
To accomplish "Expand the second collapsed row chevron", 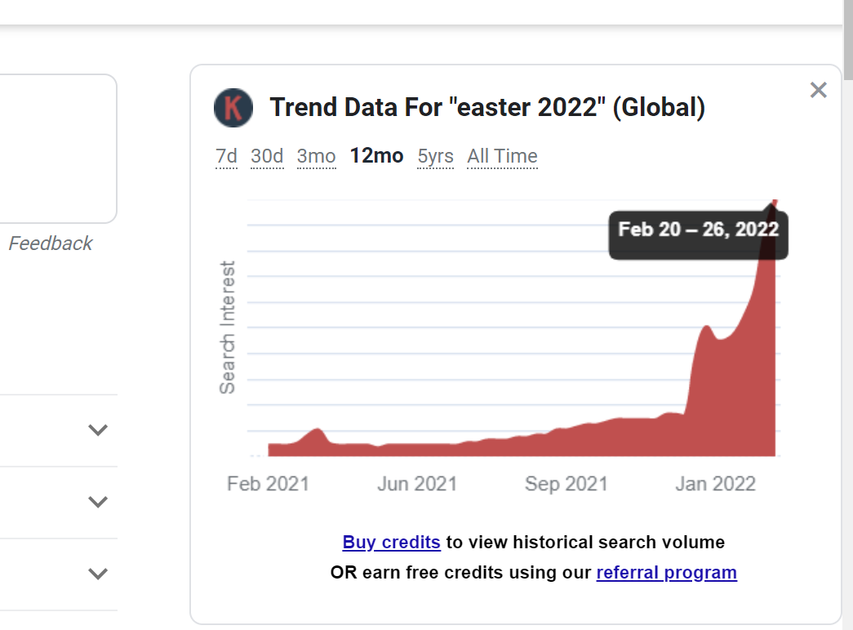I will pyautogui.click(x=98, y=502).
